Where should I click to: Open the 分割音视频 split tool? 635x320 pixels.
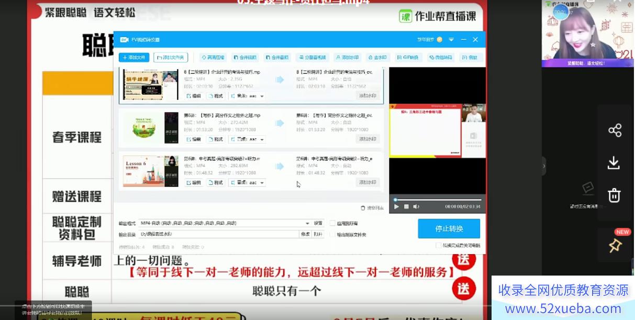click(x=312, y=58)
